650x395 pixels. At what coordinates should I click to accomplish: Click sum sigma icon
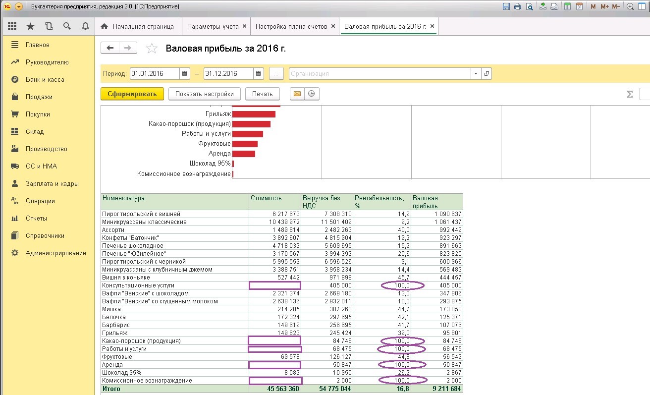pyautogui.click(x=630, y=94)
